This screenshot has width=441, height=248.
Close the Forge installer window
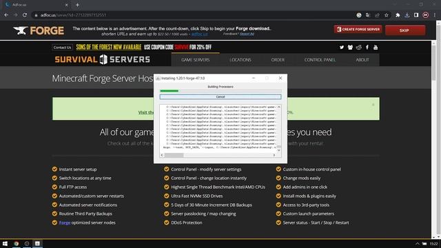280,78
